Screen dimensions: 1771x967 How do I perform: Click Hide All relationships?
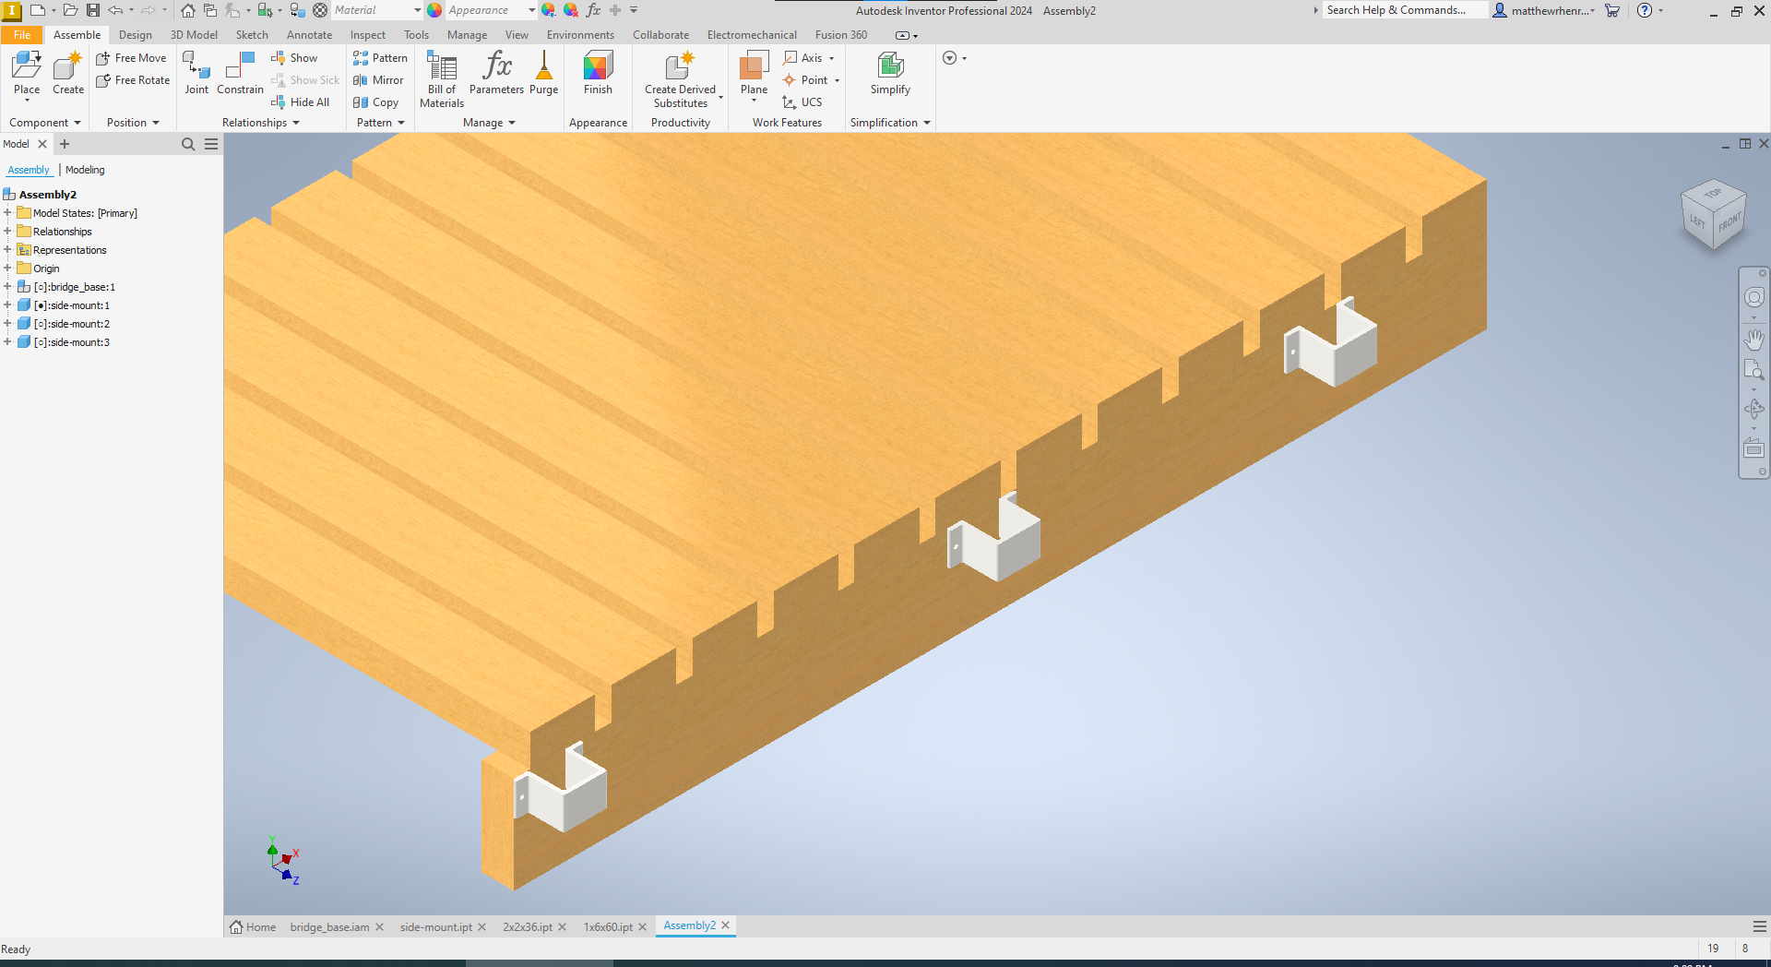(x=301, y=102)
